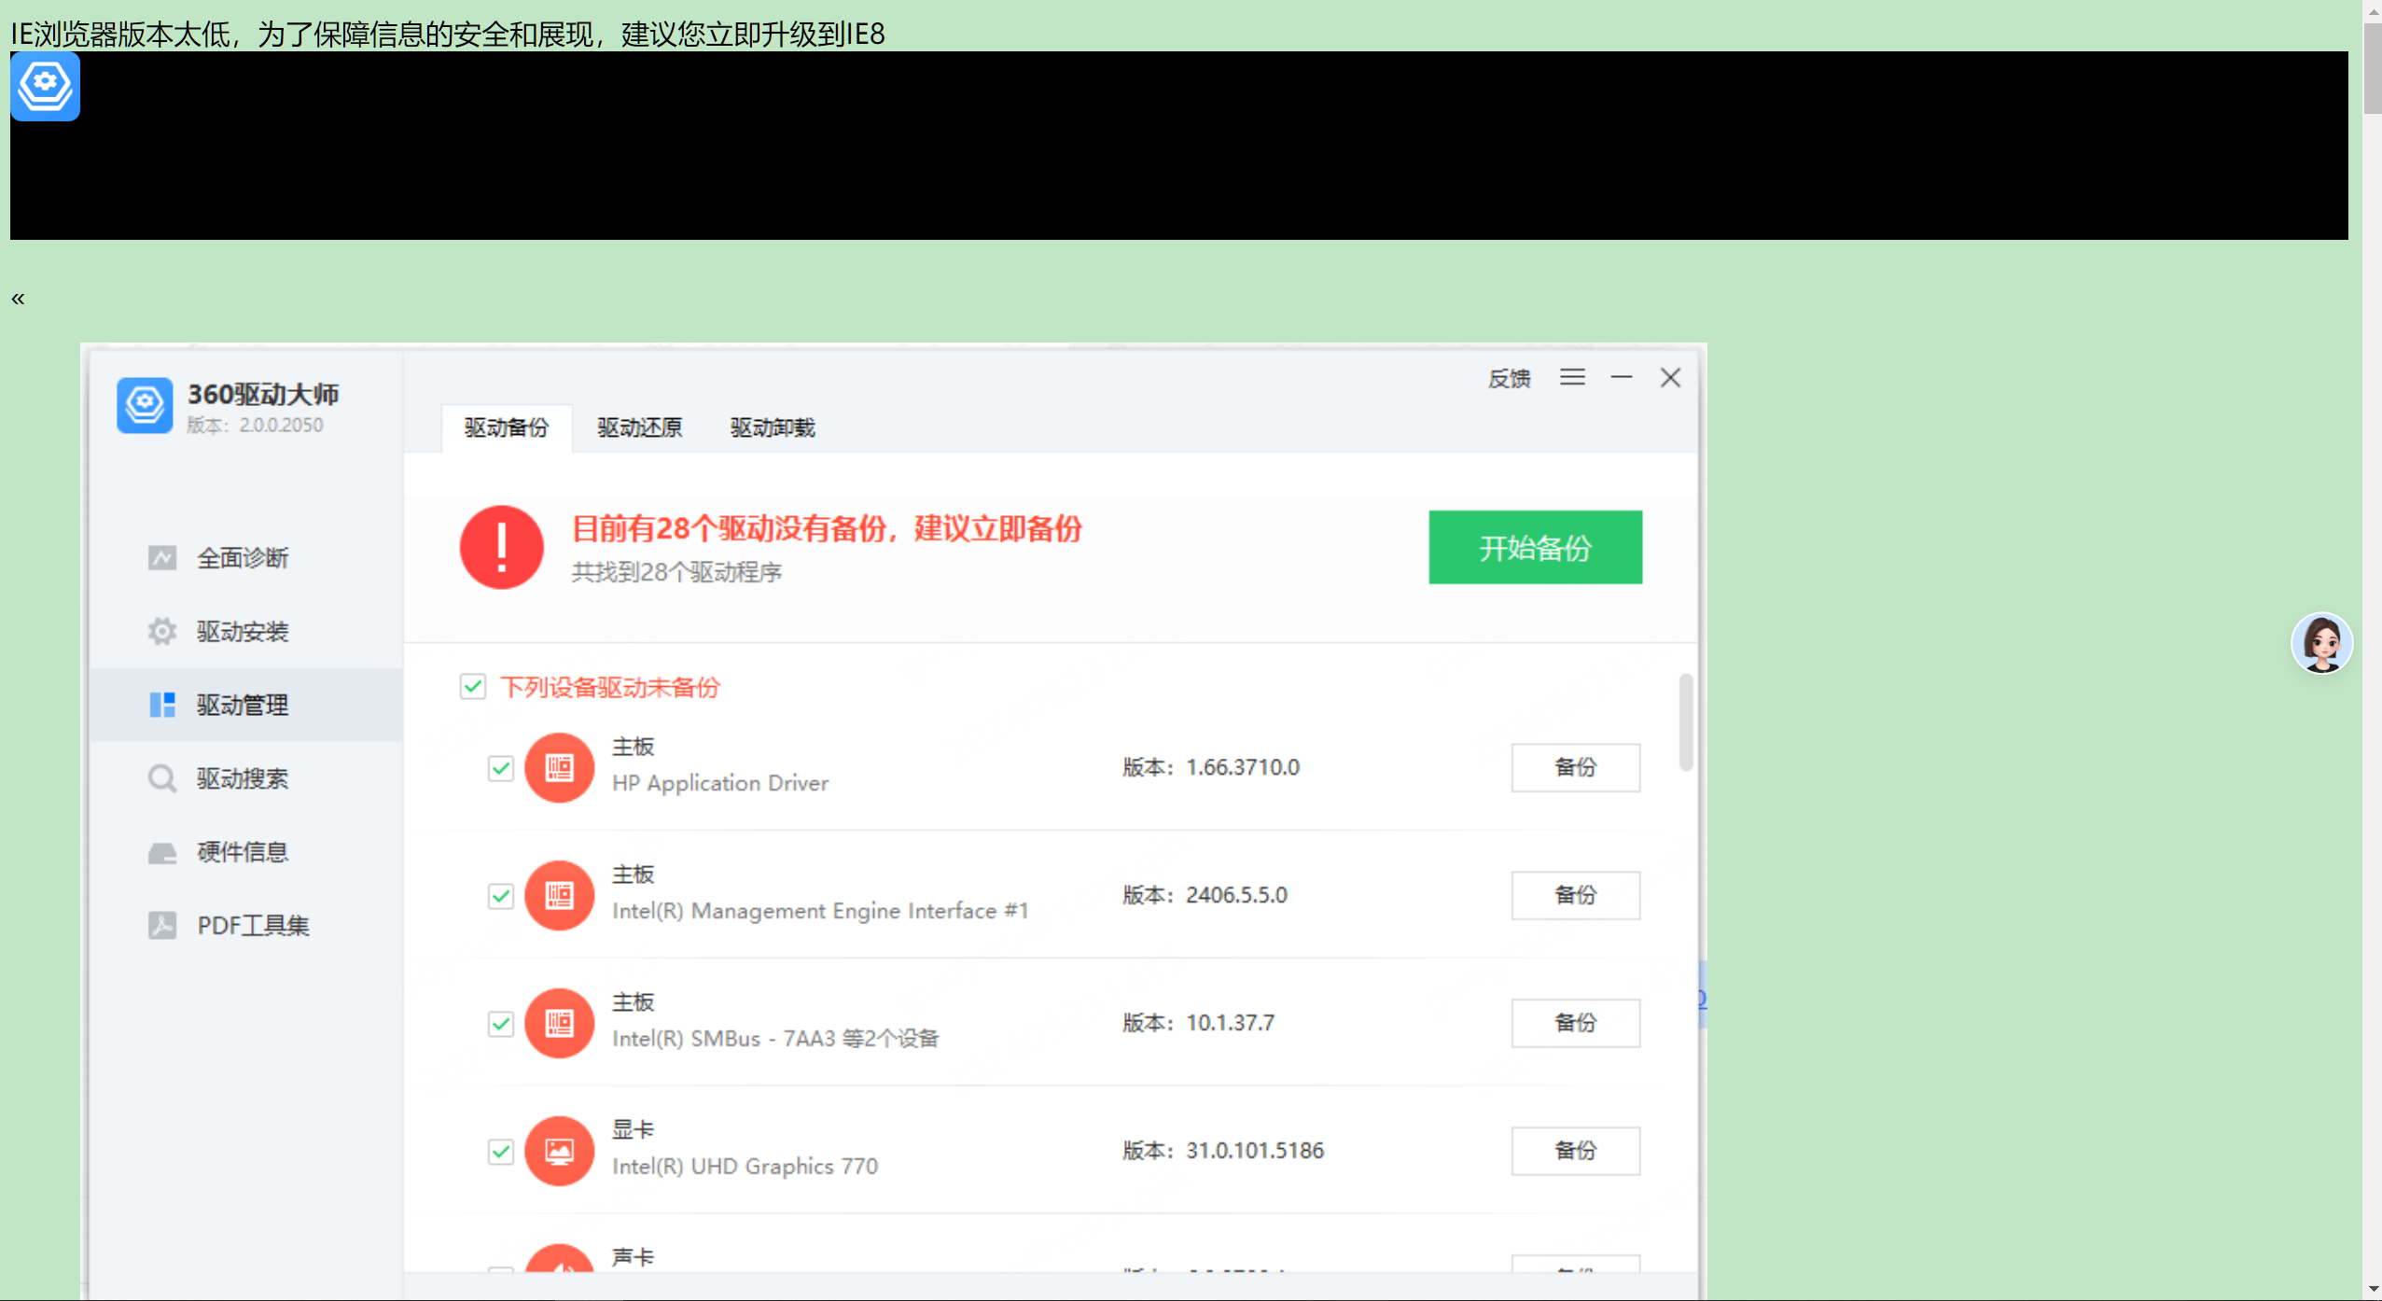The image size is (2382, 1301).
Task: Click the green 开始备份 button
Action: 1535,547
